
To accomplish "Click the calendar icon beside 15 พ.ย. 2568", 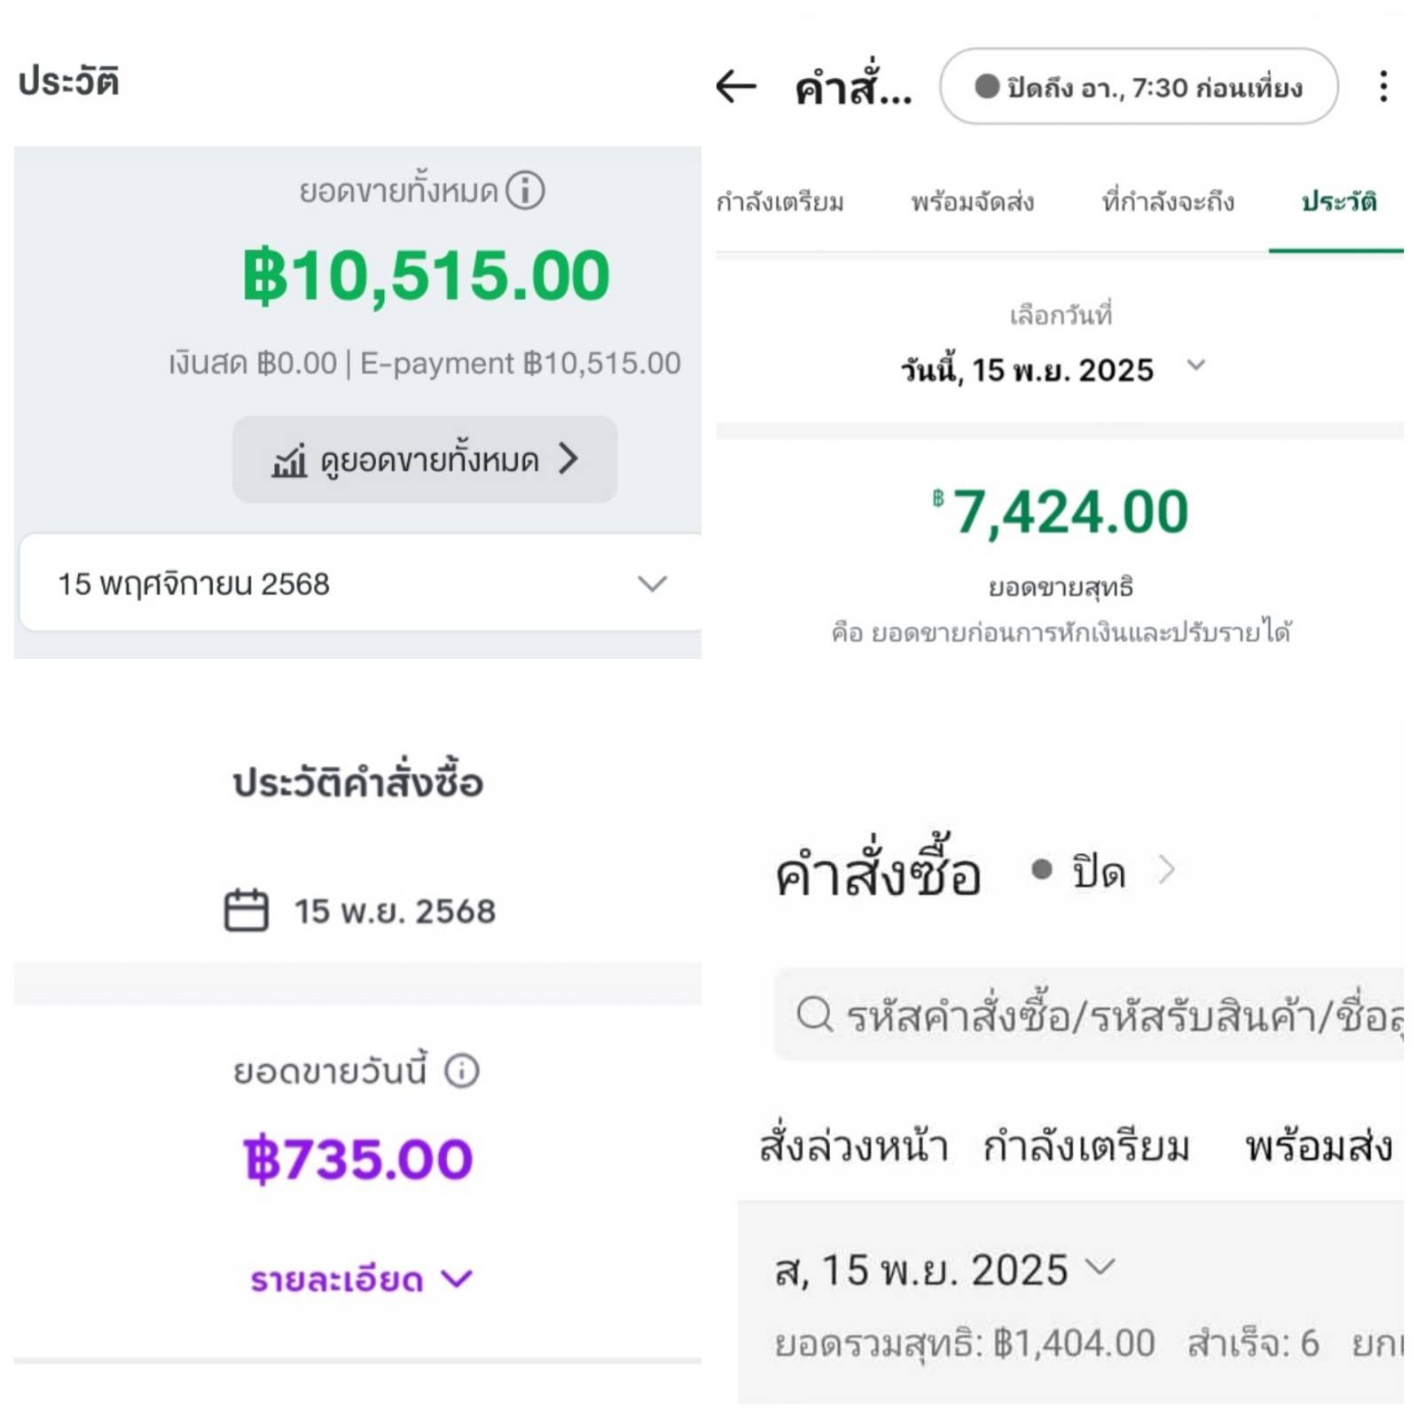I will click(x=246, y=910).
